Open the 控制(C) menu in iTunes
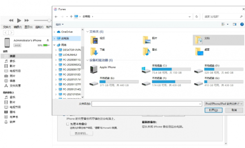This screenshot has height=148, width=245. pos(39,27)
